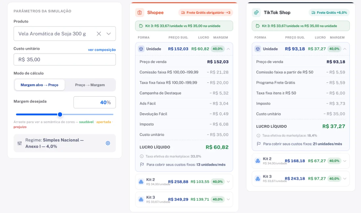Click the Ads Fácil line
361x213 pixels.
pyautogui.click(x=184, y=103)
